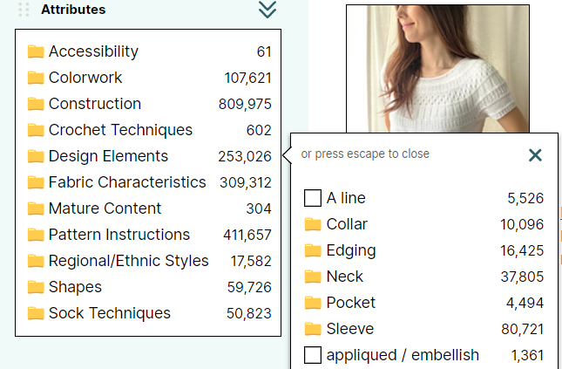Viewport: 562px width, 369px height.
Task: Open the Pocket folder icon
Action: (313, 303)
